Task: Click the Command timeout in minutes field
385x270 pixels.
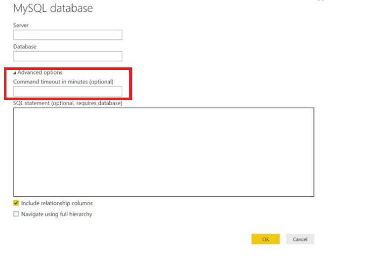Action: point(67,92)
